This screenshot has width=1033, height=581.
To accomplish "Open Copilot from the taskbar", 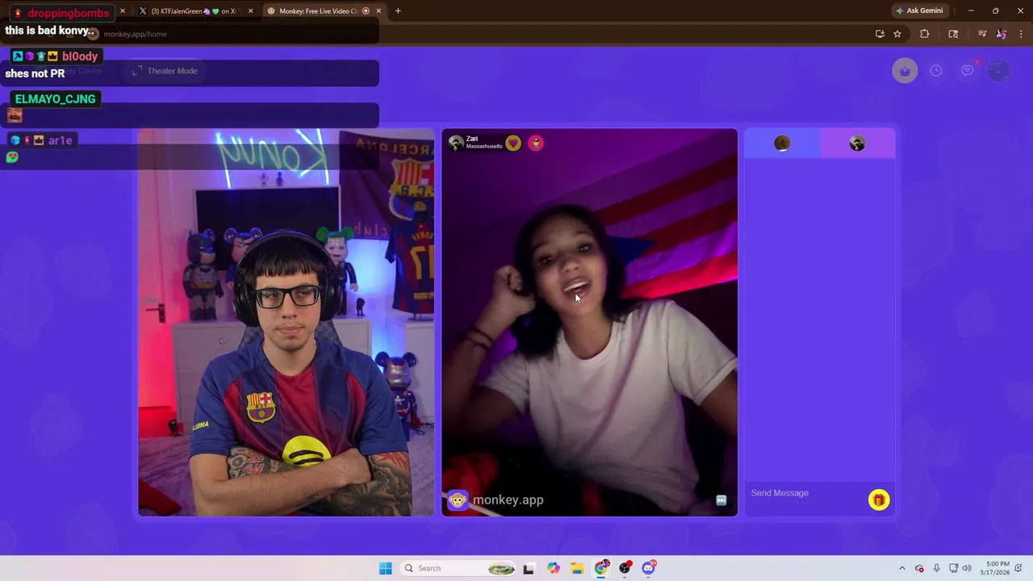I will coord(554,568).
